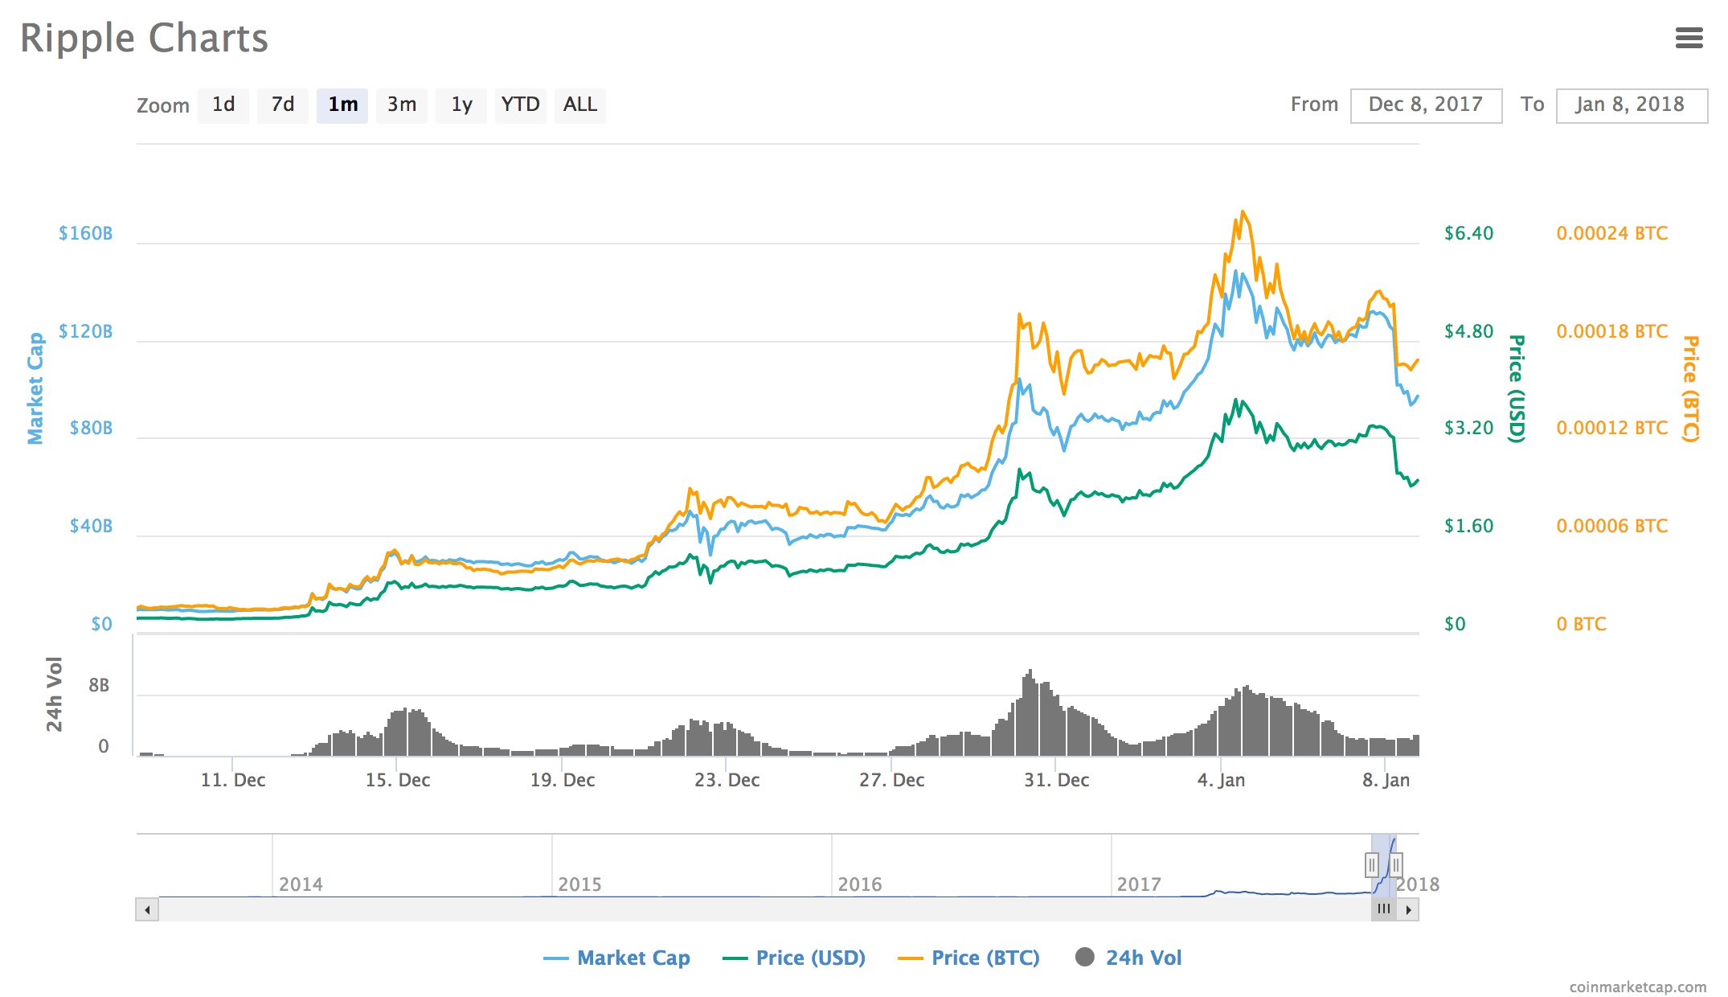The image size is (1728, 997).
Task: Click the navigator scrollbar thumb
Action: [1384, 909]
